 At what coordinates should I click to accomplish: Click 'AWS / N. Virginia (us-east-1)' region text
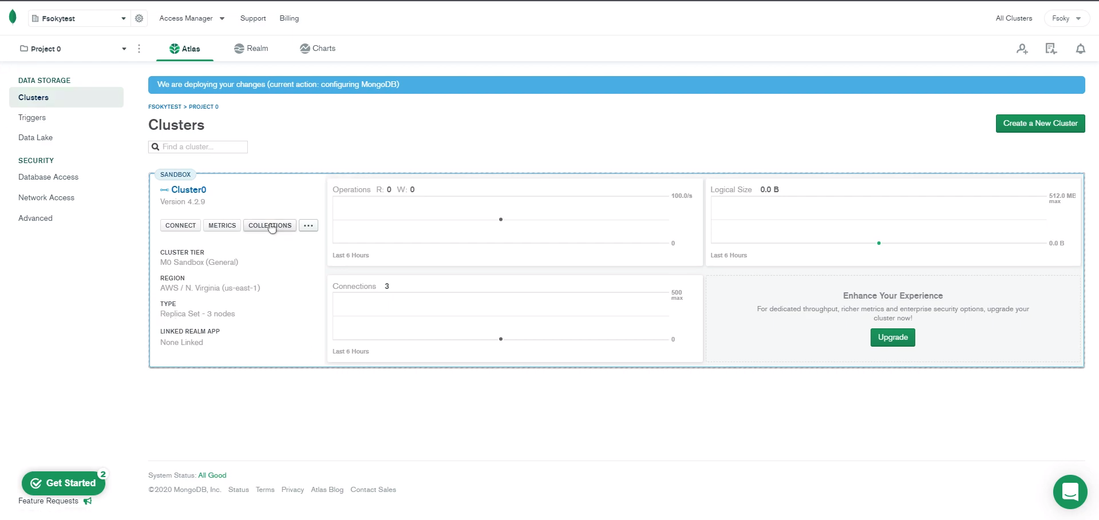210,288
